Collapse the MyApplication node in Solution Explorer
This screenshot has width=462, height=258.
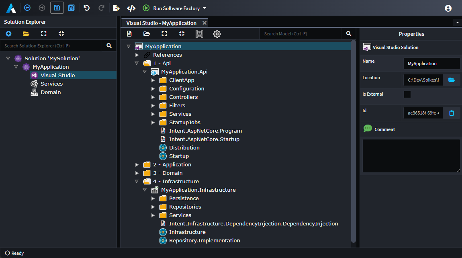[16, 67]
